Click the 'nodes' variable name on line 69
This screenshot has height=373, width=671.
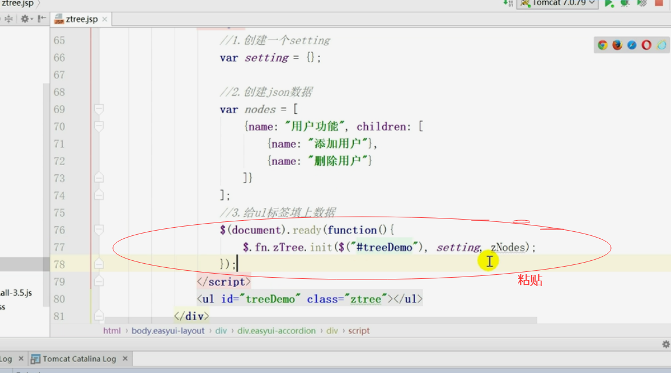260,109
